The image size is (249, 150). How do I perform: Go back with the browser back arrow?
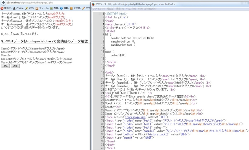coord(3,2)
